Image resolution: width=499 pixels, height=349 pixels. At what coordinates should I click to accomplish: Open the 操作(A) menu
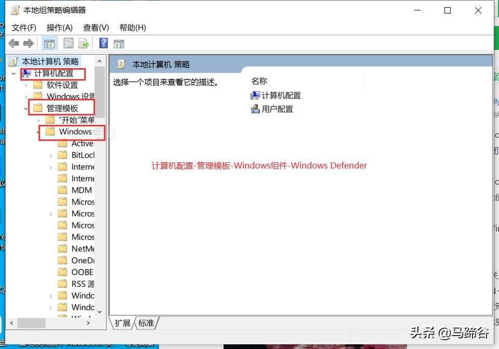pyautogui.click(x=59, y=28)
